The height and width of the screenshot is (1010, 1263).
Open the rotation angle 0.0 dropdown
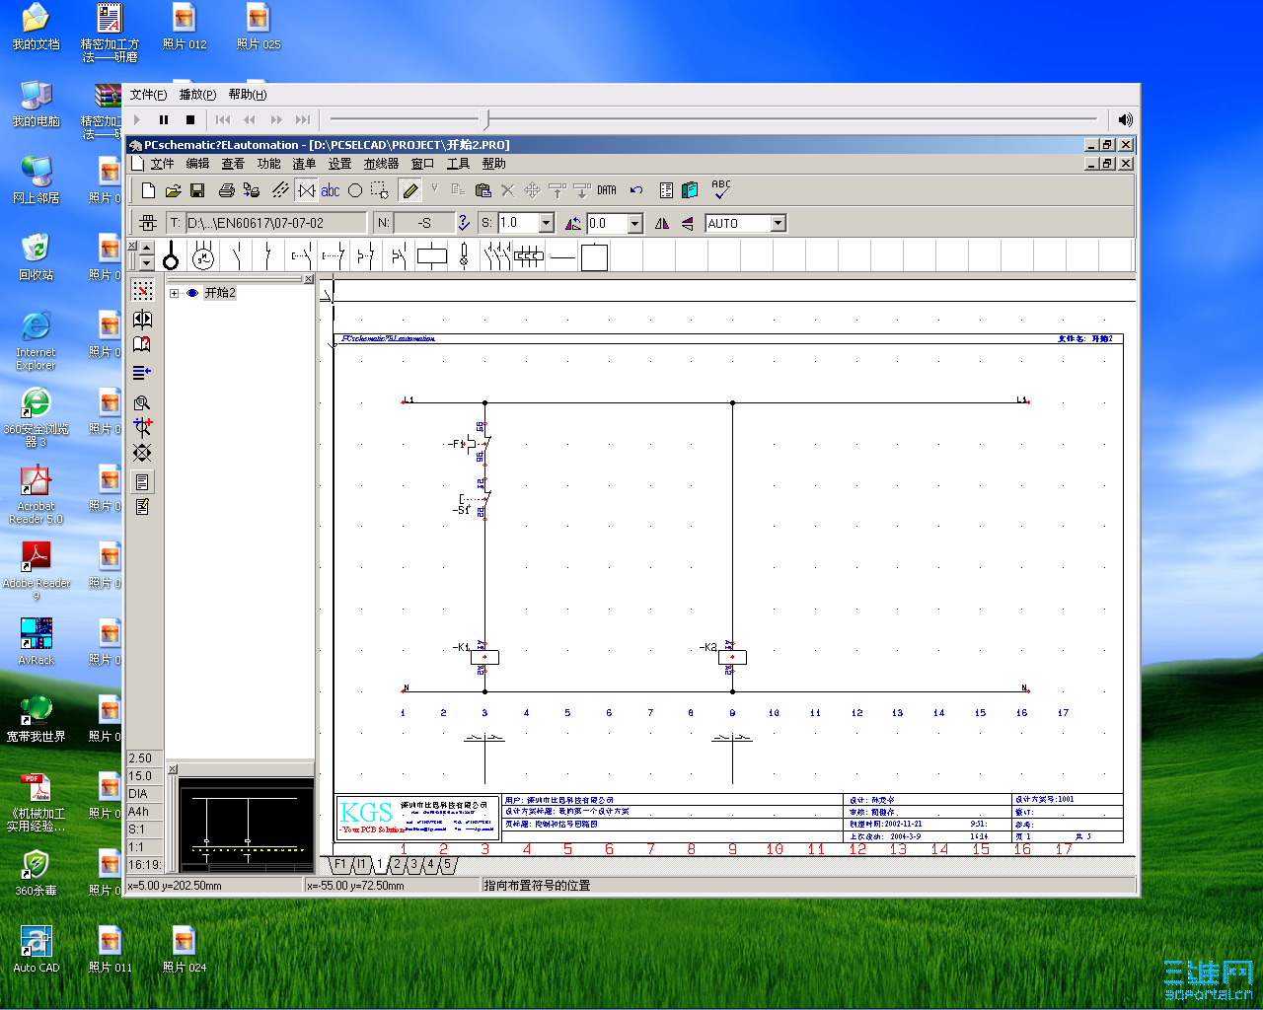click(634, 224)
